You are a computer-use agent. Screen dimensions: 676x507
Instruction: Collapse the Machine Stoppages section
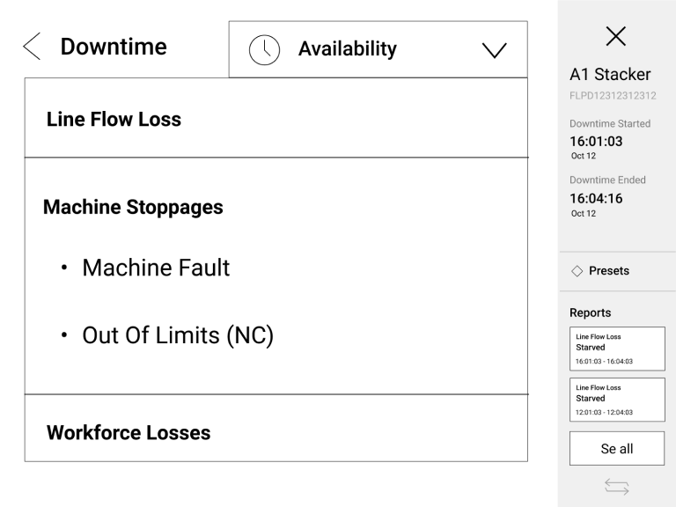[x=133, y=208]
